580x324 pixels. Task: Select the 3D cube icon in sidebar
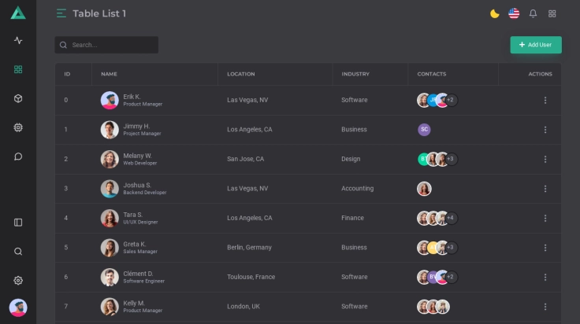(x=18, y=98)
